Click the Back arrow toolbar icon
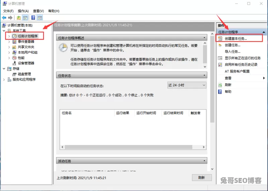Viewport: 268px width, 191px height. (4, 18)
